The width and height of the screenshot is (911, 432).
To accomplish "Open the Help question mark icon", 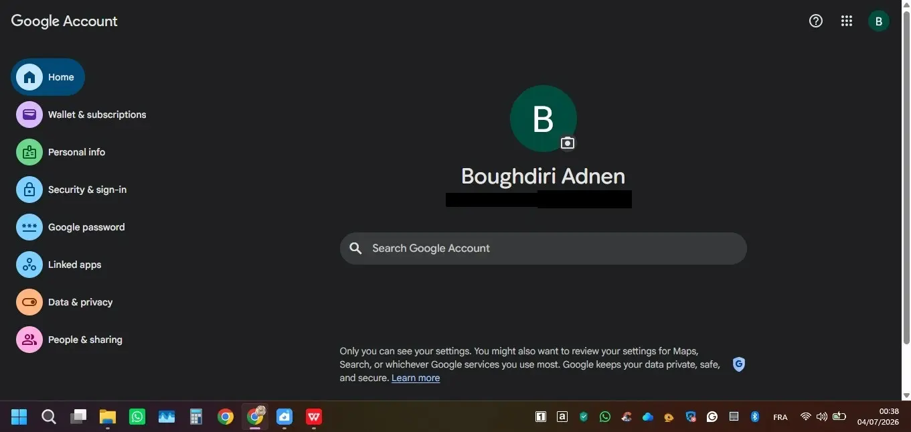I will click(x=815, y=21).
